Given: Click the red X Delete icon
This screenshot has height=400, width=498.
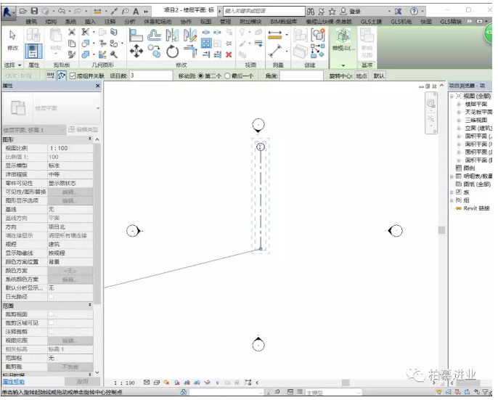Looking at the screenshot, I should 229,54.
